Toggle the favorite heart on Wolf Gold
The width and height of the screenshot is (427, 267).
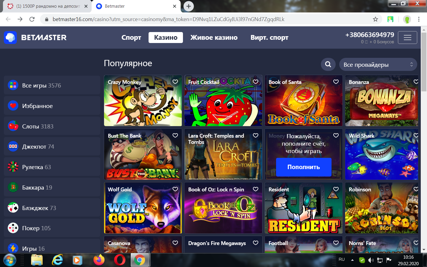point(175,189)
